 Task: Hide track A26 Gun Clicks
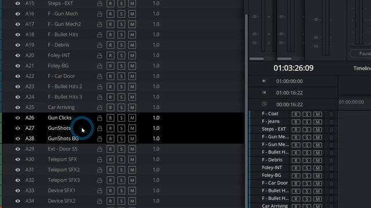[18, 118]
